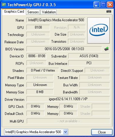Click the Transistors Unknown field

[77, 42]
